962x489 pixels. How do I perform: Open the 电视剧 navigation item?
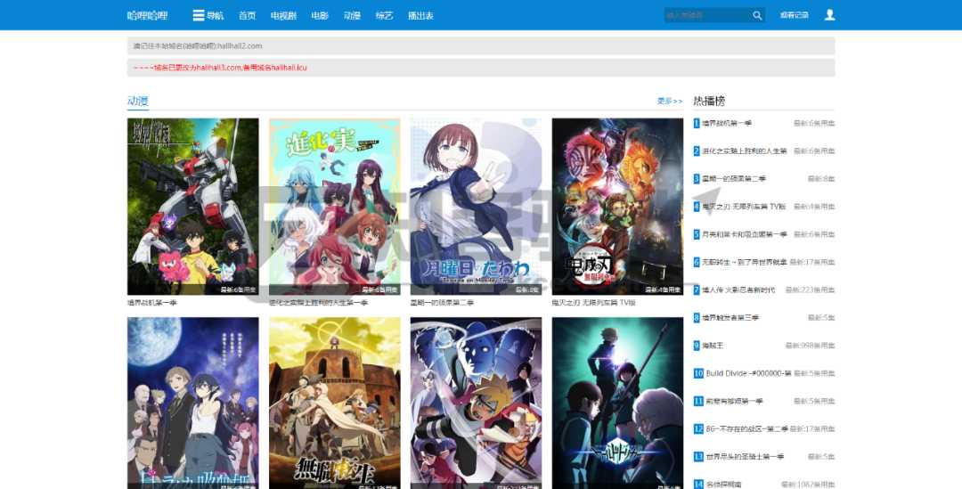pyautogui.click(x=283, y=15)
